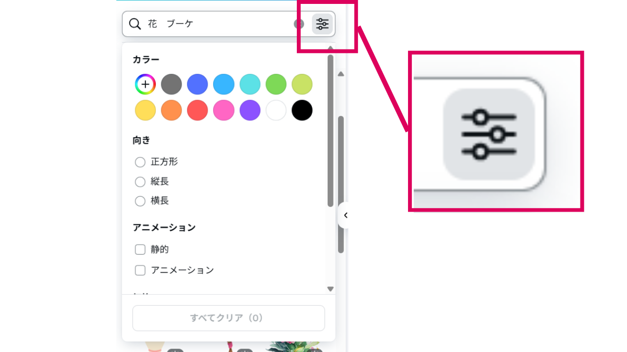Select the 正方形 orientation option
627x352 pixels.
(140, 162)
